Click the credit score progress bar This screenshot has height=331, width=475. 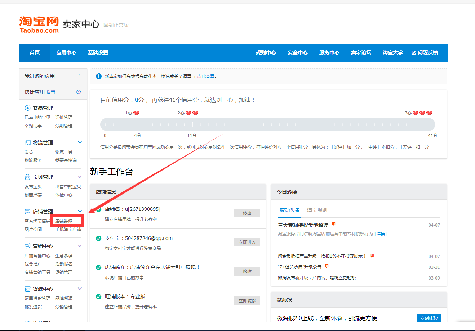pos(268,124)
